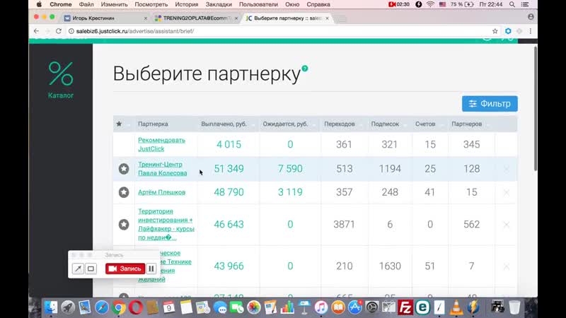
Task: Sort by Подписок column header
Action: click(x=385, y=124)
